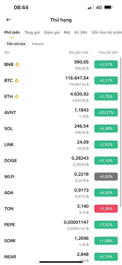
Task: Switch to the Tăng giá tab
Action: [x=32, y=32]
